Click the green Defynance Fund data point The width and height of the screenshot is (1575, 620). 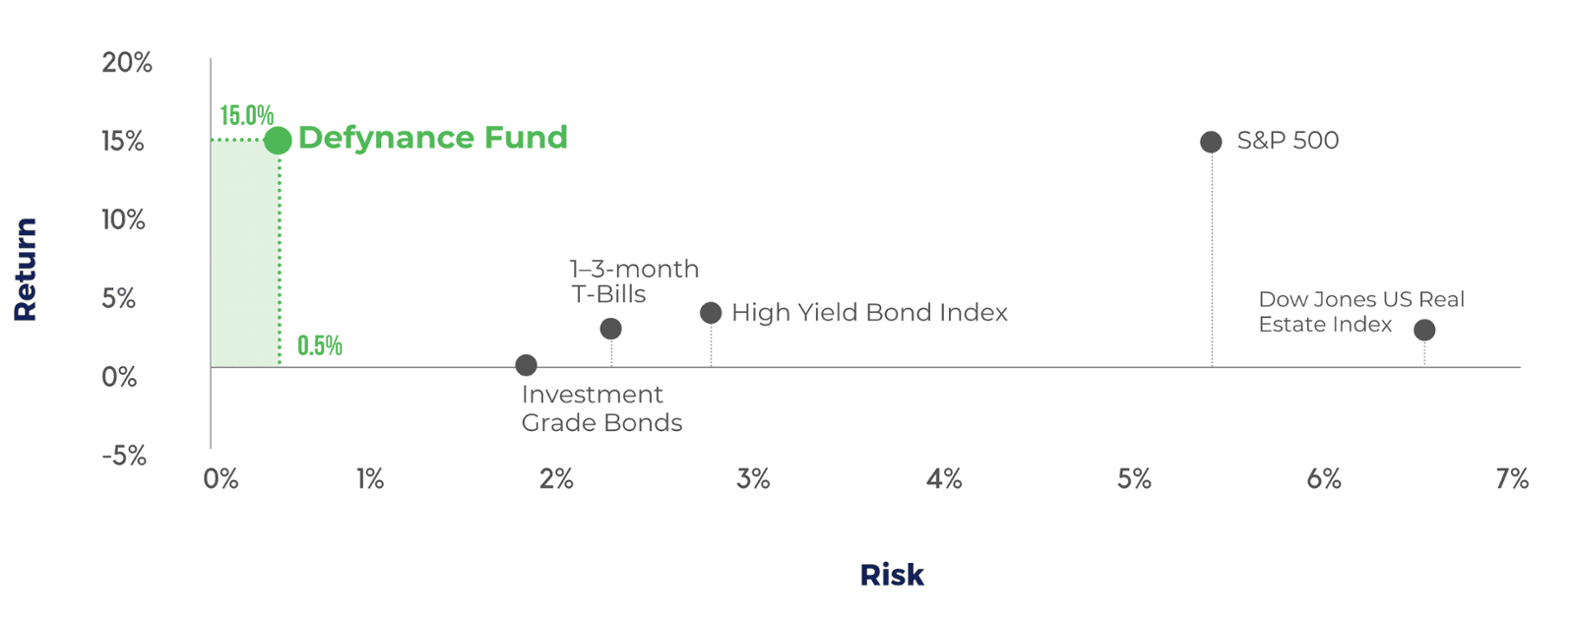point(278,141)
